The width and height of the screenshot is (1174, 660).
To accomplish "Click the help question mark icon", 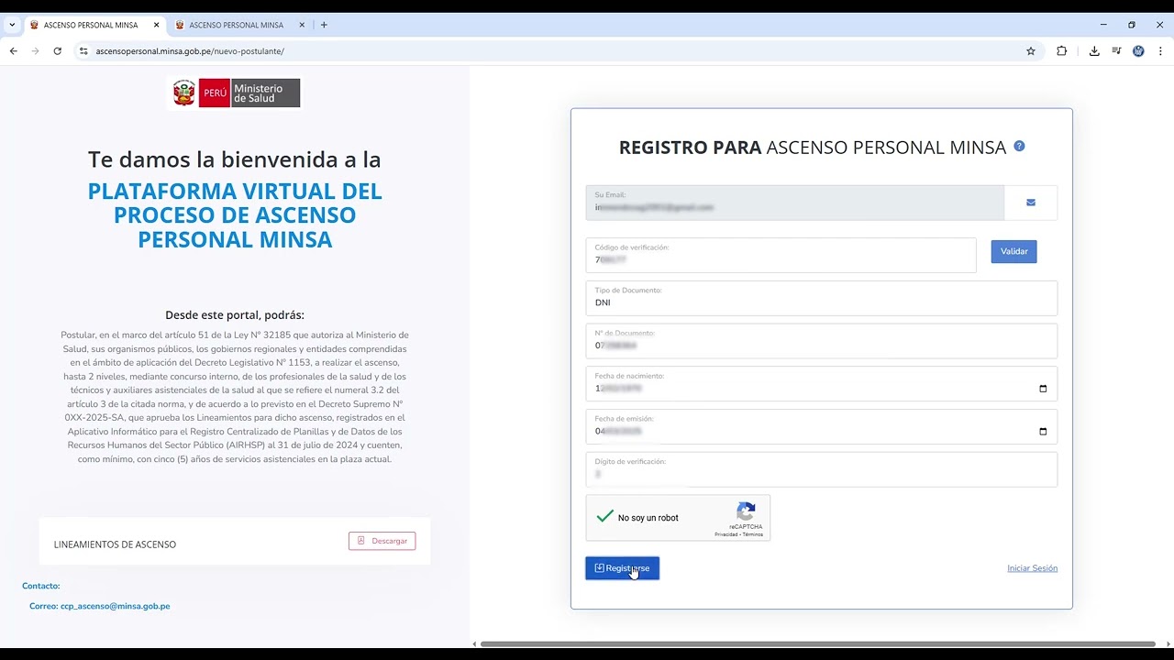I will pyautogui.click(x=1019, y=147).
